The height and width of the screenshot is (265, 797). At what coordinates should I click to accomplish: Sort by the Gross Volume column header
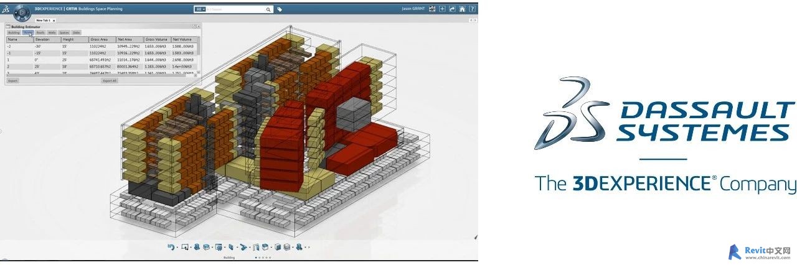pyautogui.click(x=157, y=39)
